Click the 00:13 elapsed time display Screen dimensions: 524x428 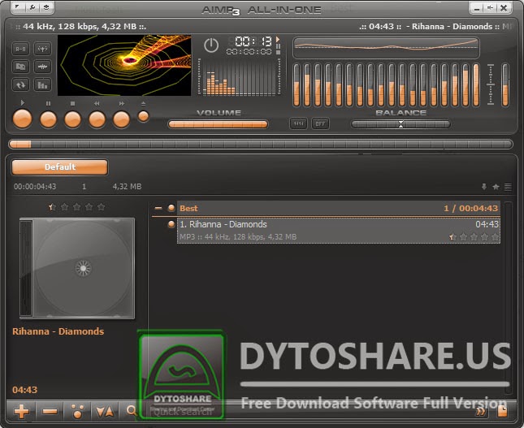253,41
